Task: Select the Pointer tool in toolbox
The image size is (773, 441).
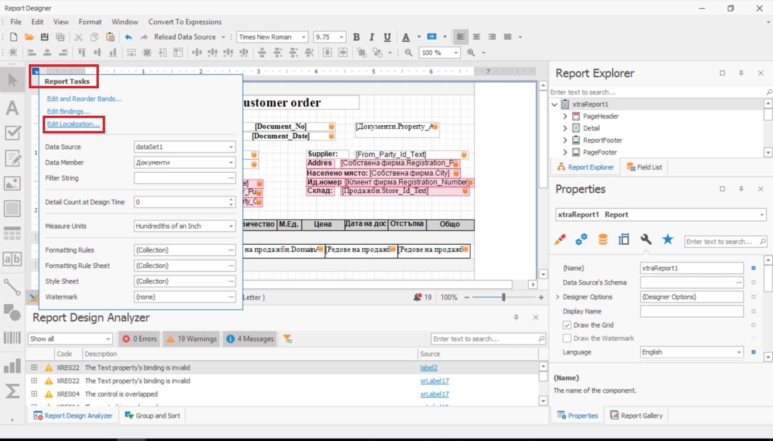Action: 12,80
